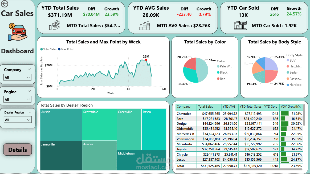Image resolution: width=310 pixels, height=174 pixels.
Task: Click the Black color legend swatch
Action: pyautogui.click(x=218, y=72)
